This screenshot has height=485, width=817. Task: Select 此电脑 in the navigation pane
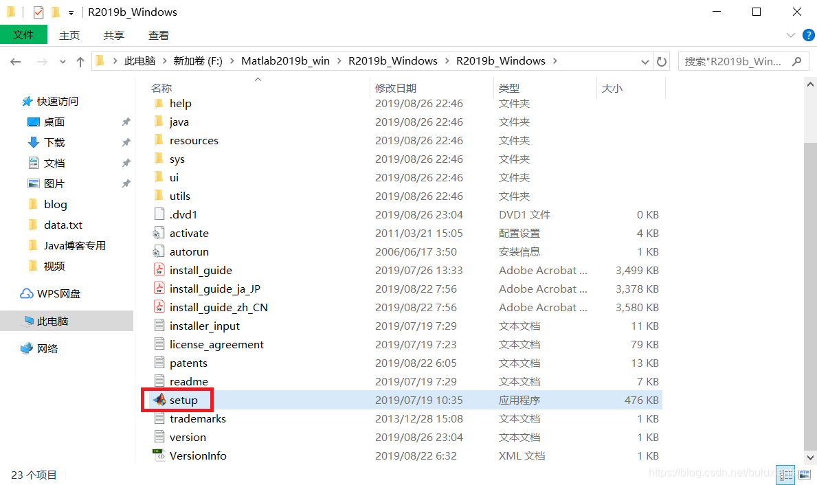point(67,321)
